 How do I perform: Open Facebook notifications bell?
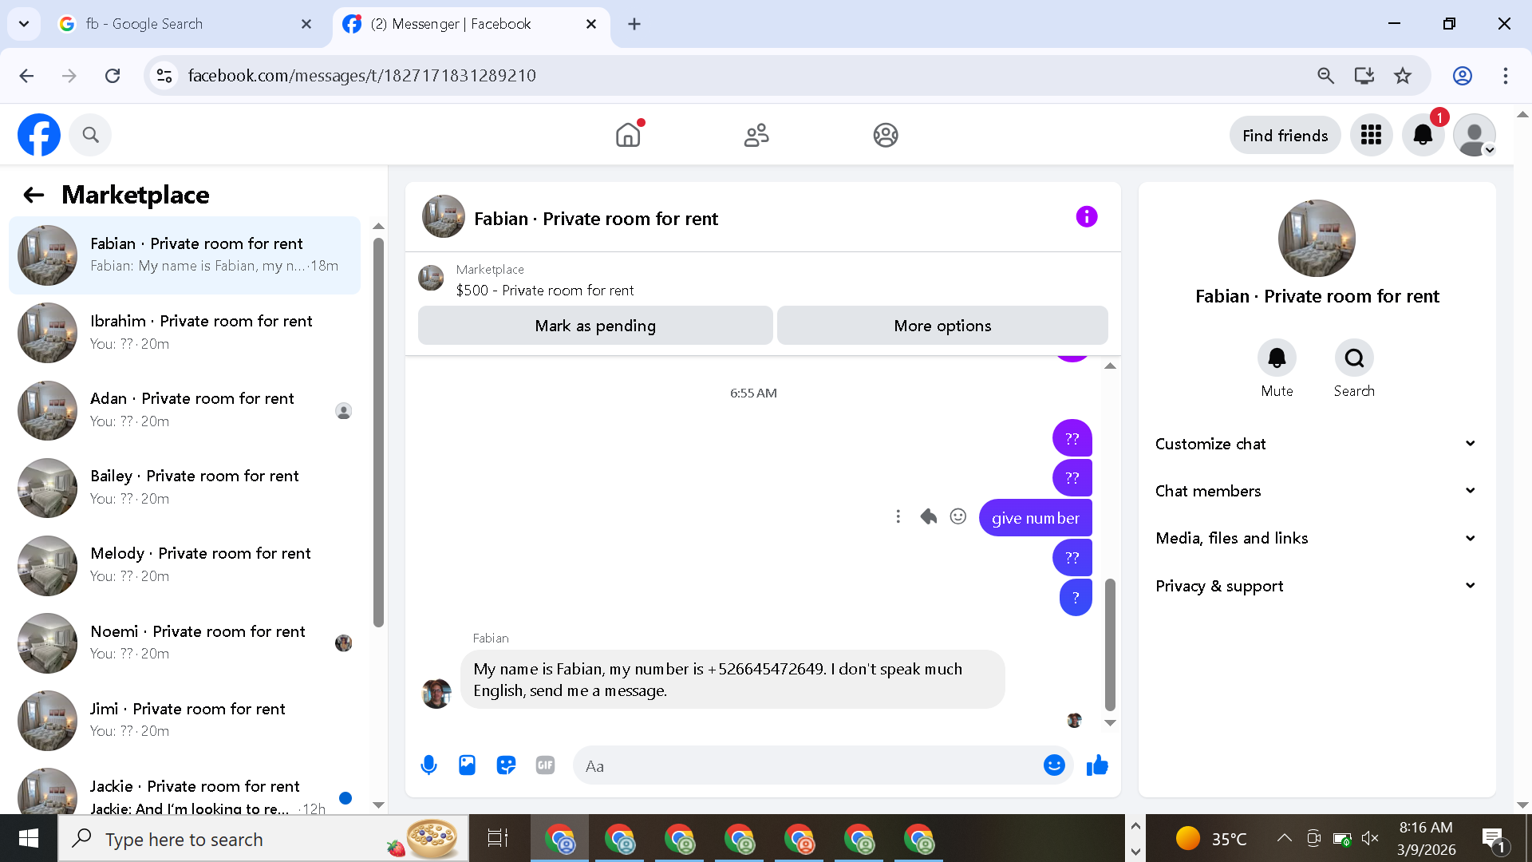1423,135
